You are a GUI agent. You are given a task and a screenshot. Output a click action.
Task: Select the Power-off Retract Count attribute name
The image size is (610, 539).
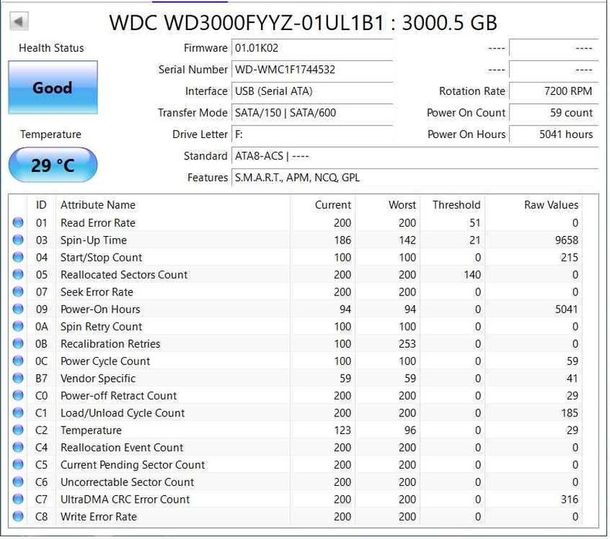point(119,396)
